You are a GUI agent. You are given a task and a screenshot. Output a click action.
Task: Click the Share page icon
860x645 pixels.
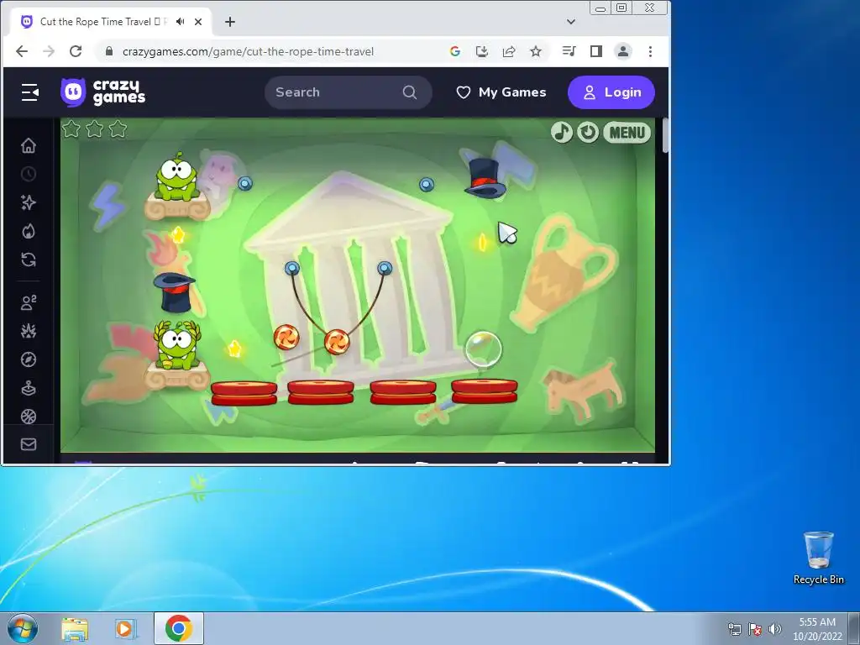[x=509, y=51]
